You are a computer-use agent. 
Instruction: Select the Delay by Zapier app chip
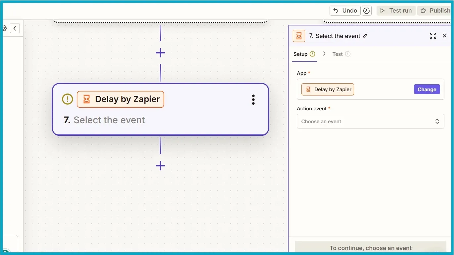coord(327,89)
